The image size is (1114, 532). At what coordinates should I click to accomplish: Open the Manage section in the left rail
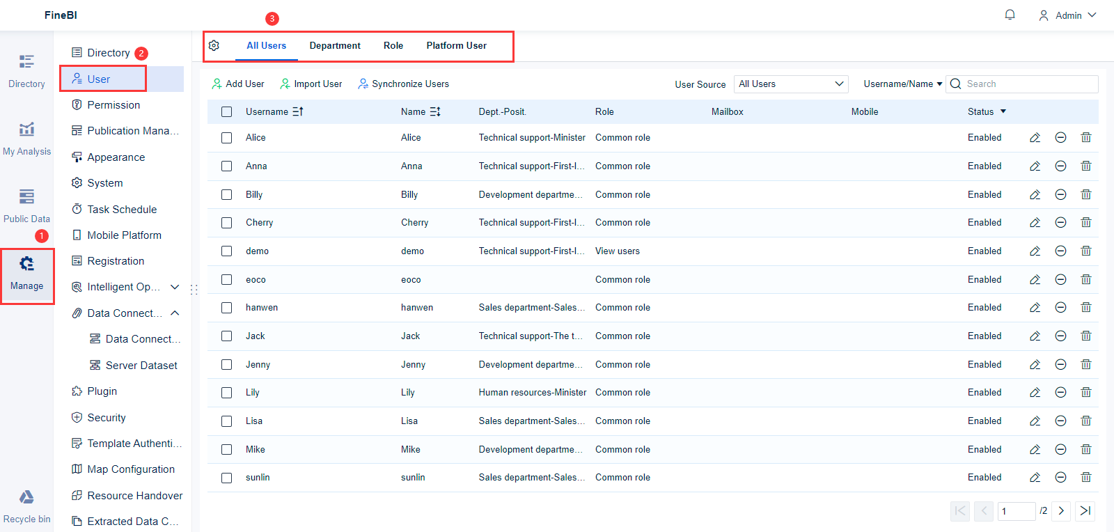pos(26,274)
